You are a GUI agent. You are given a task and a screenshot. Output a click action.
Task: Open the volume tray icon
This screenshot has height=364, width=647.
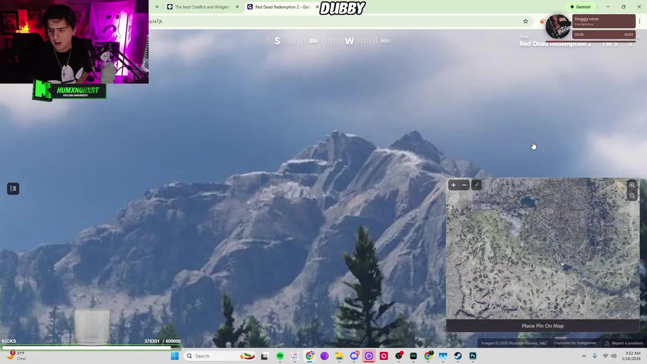[614, 356]
